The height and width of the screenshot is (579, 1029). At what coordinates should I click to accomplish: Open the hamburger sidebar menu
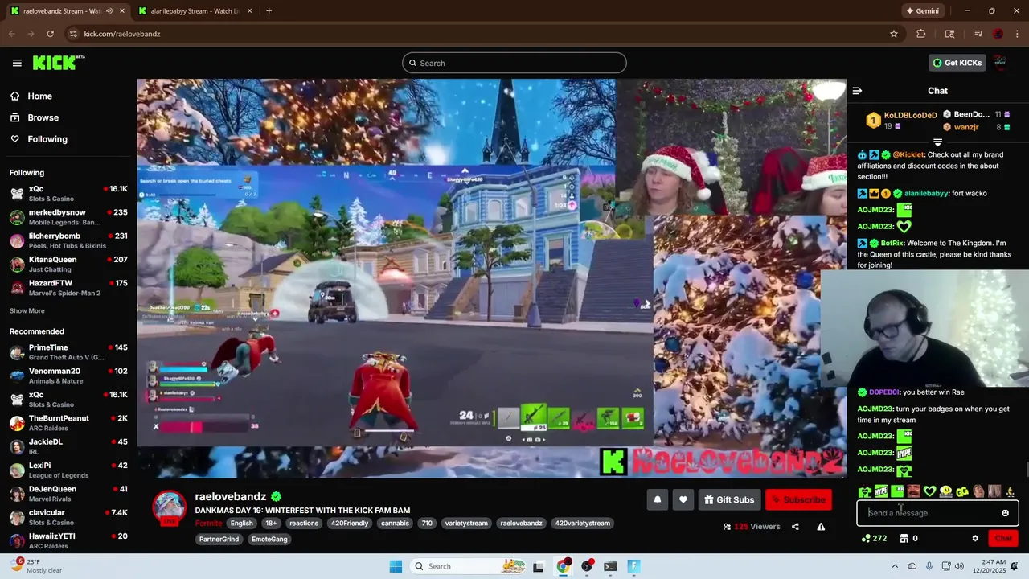click(17, 63)
